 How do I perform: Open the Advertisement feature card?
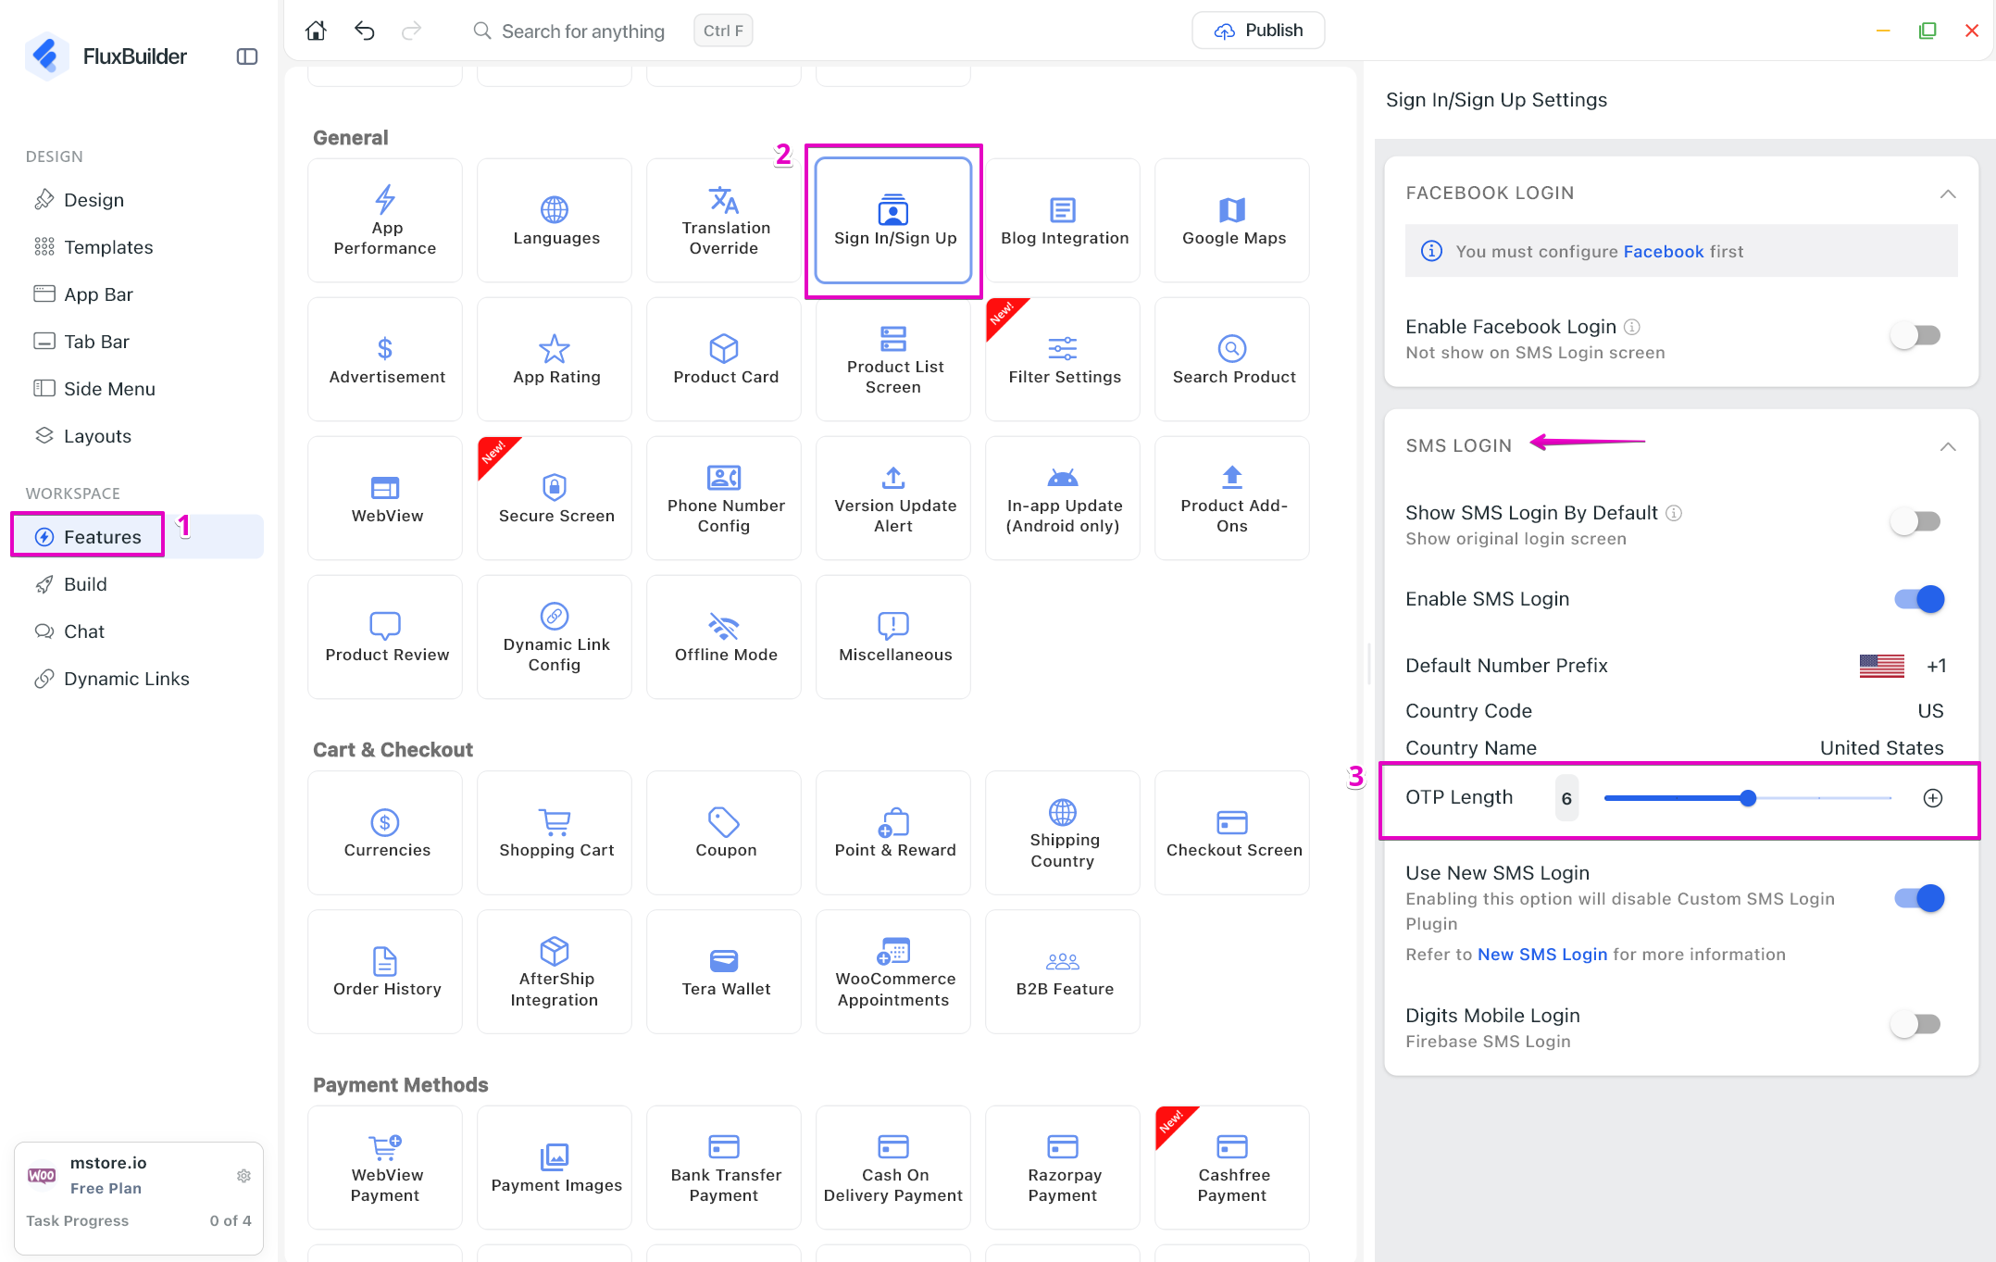pos(385,359)
